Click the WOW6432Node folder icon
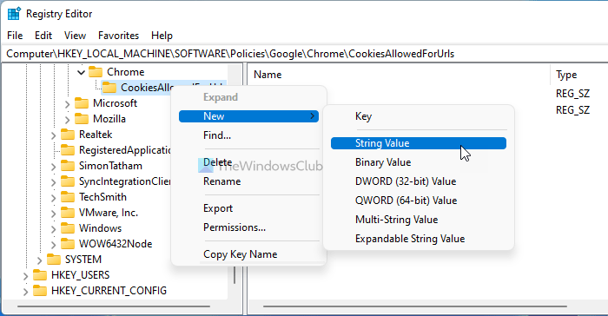The width and height of the screenshot is (608, 316). pyautogui.click(x=68, y=243)
